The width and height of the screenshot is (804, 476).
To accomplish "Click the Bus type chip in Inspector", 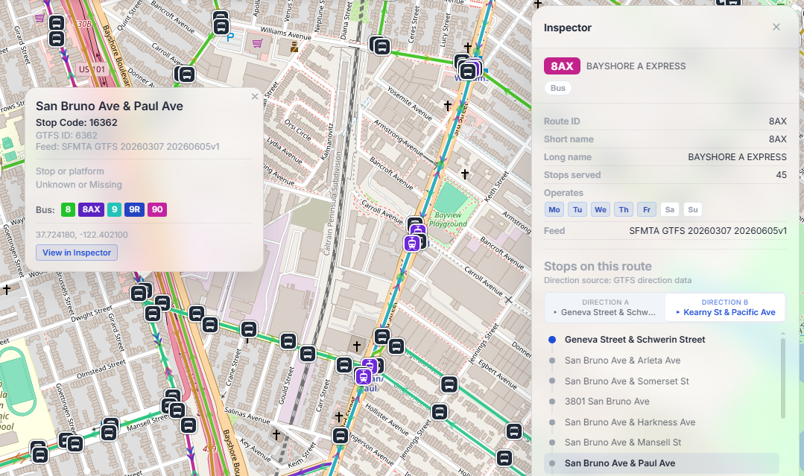I will [558, 88].
